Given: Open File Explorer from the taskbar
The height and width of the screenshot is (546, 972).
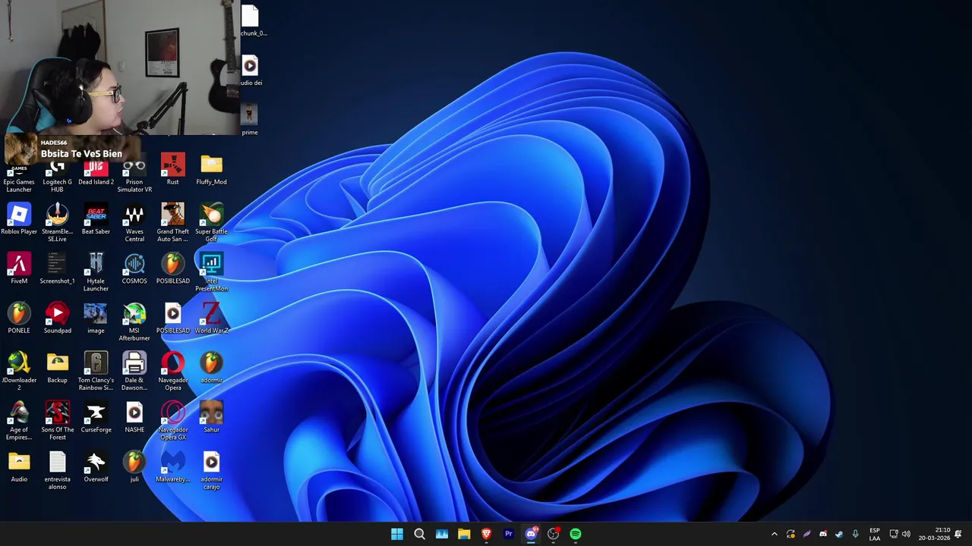Looking at the screenshot, I should tap(464, 534).
